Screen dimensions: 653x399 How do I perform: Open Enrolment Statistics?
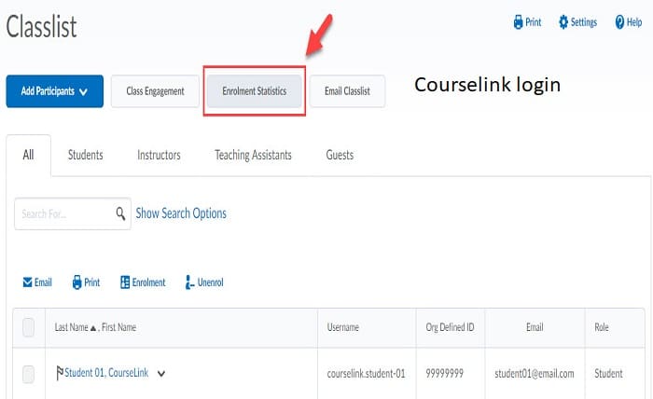click(255, 91)
